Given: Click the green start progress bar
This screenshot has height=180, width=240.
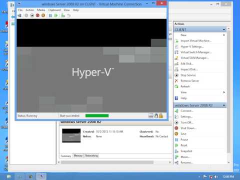Looking at the screenshot, I should coord(97,115).
